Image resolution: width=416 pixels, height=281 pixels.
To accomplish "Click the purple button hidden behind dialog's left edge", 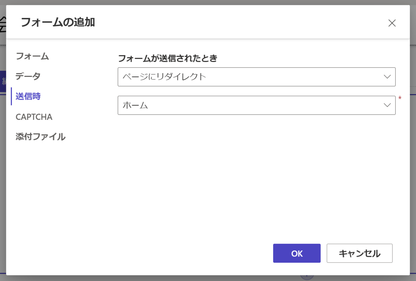I will click(x=3, y=81).
